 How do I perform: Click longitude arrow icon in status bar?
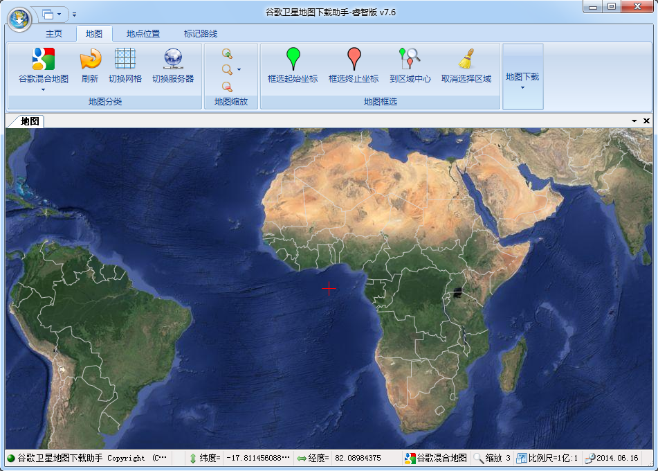pyautogui.click(x=301, y=459)
